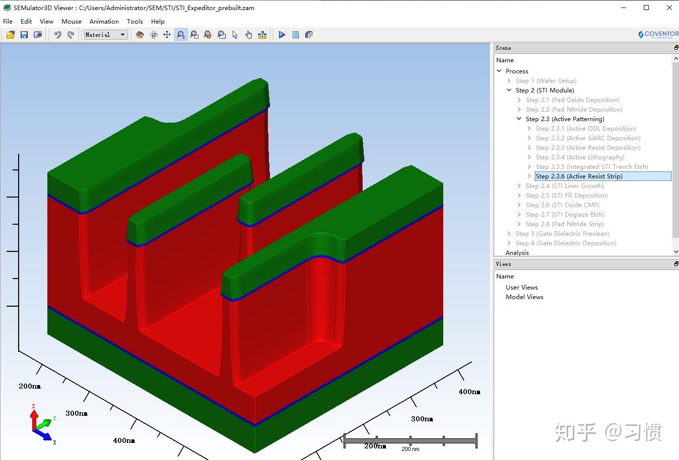Select the pointer selection tool icon

[235, 34]
